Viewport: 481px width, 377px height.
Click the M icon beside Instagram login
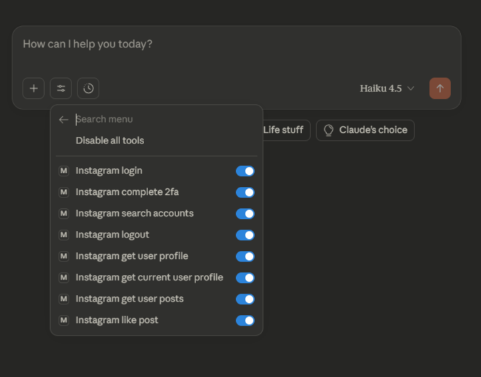[64, 171]
